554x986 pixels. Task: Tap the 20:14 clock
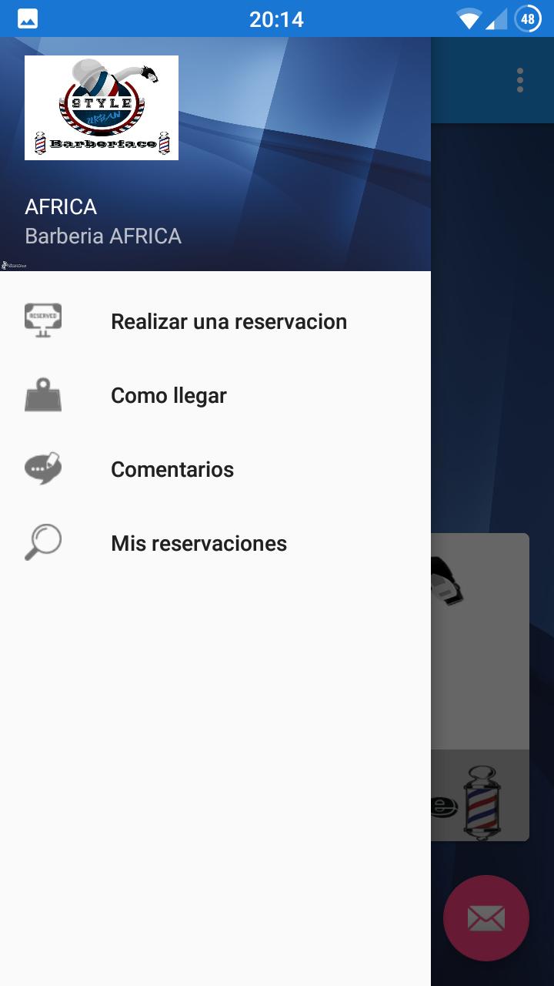276,18
